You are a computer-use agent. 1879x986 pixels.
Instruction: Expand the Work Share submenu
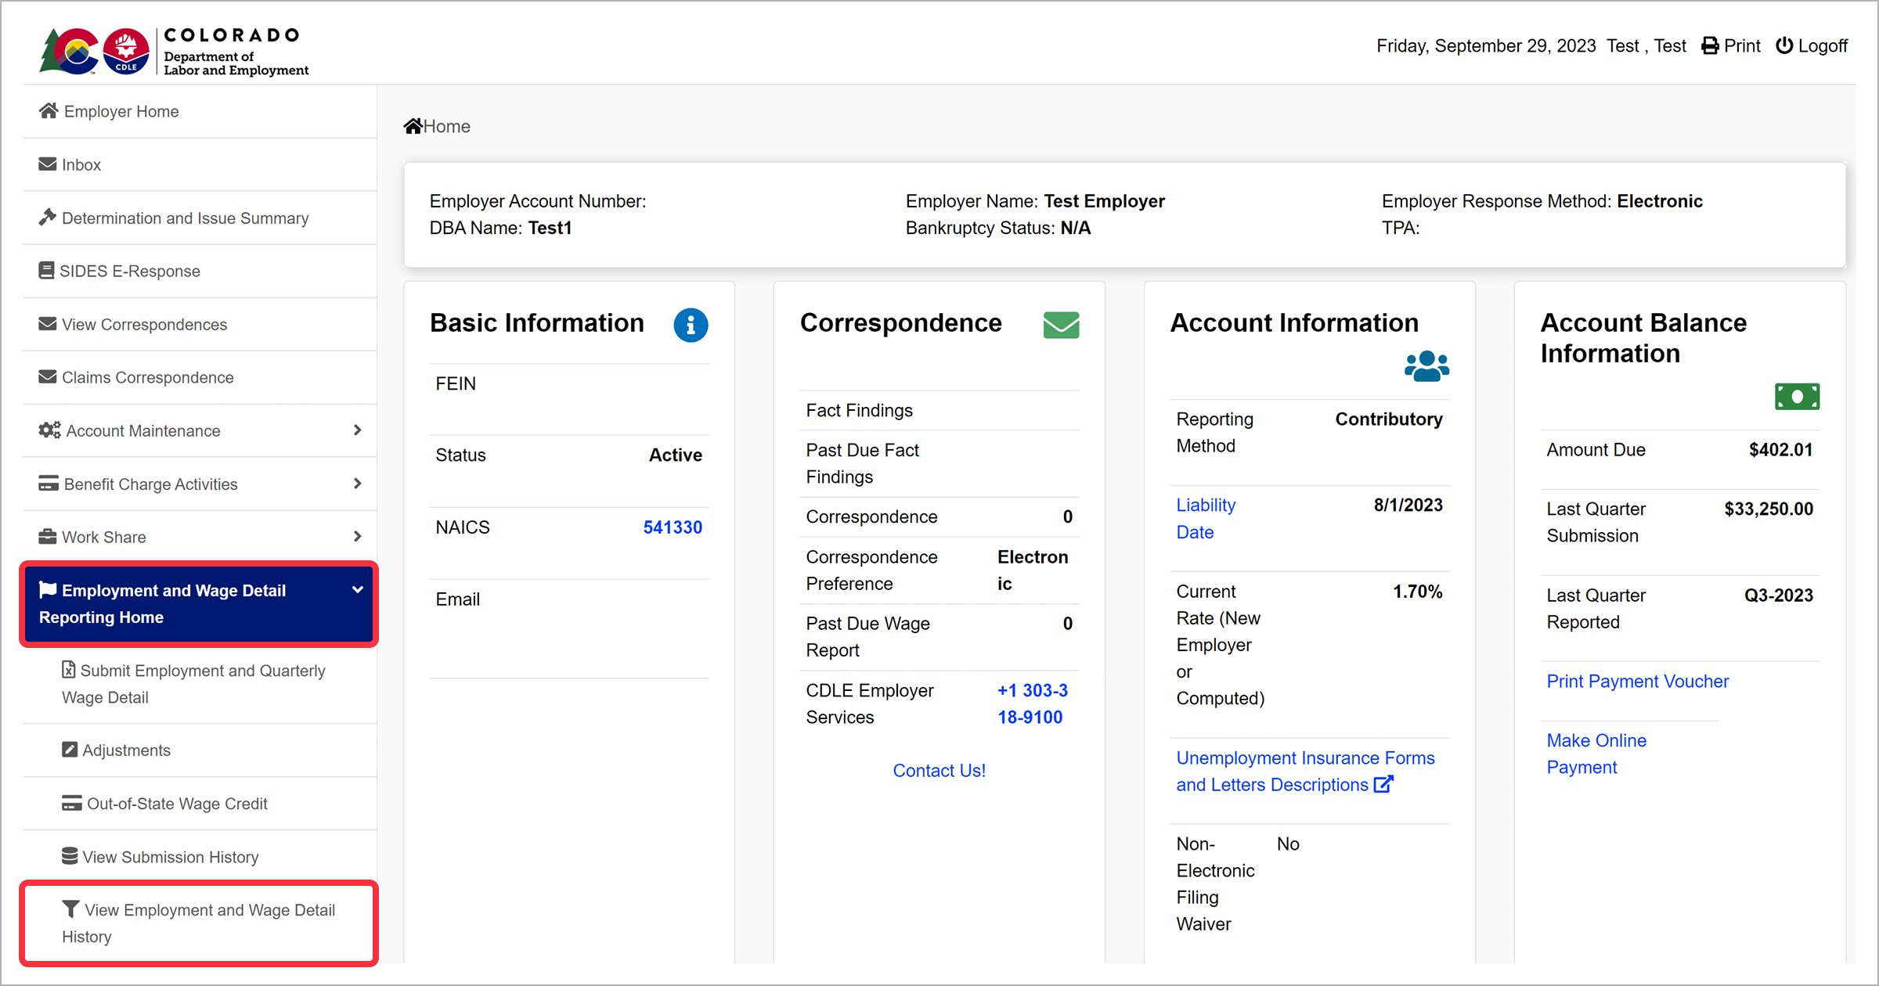(357, 537)
